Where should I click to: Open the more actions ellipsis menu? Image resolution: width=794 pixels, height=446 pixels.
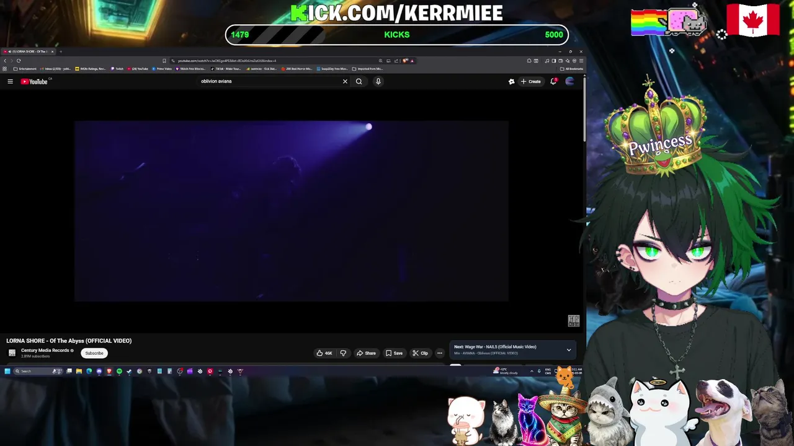pos(439,353)
